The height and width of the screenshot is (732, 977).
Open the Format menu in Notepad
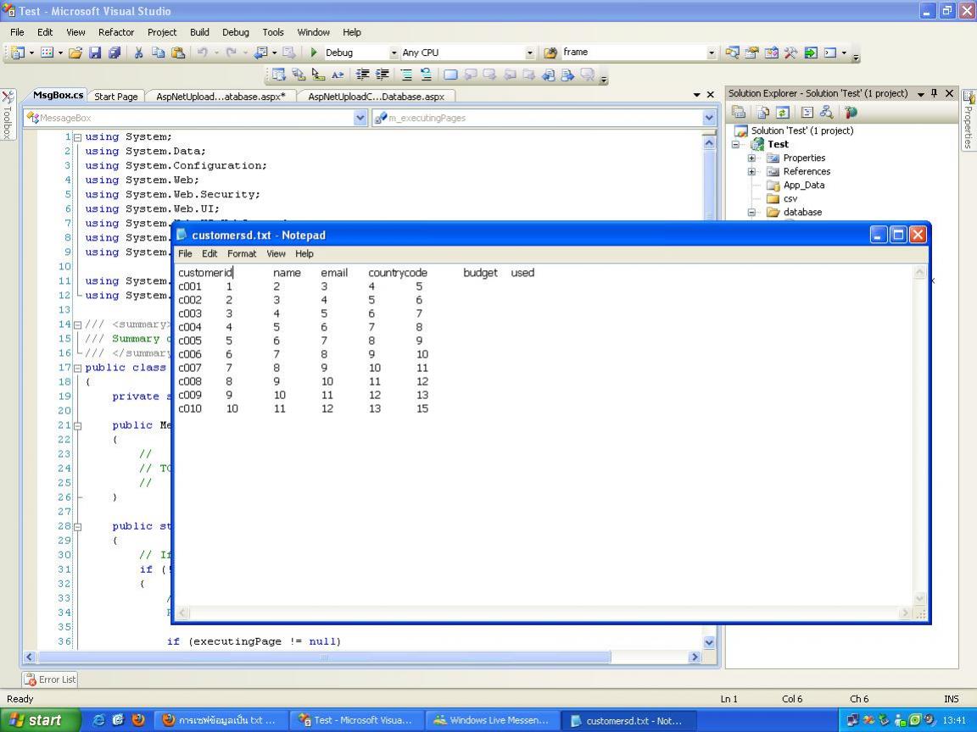tap(241, 253)
